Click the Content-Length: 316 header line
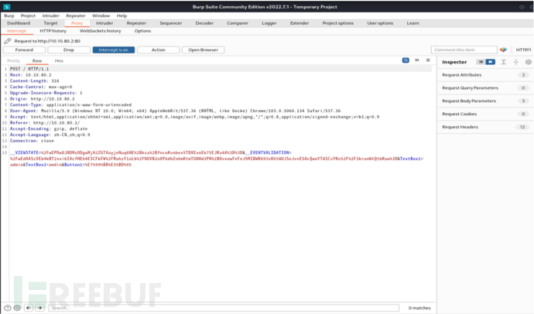 [x=34, y=81]
